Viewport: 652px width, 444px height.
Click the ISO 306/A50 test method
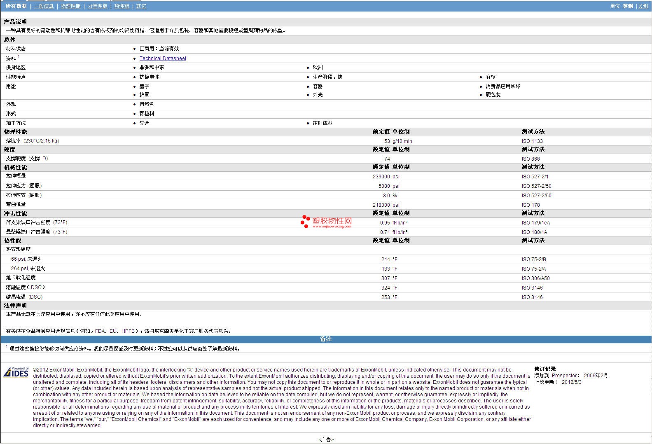[535, 278]
